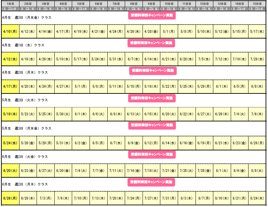The width and height of the screenshot is (268, 207).
Task: Select the 5月生 週3日（月水金）クラス label
Action: point(27,128)
